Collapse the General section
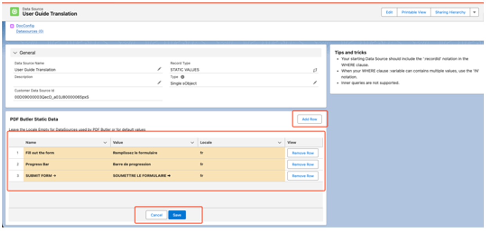The width and height of the screenshot is (486, 231). click(15, 52)
